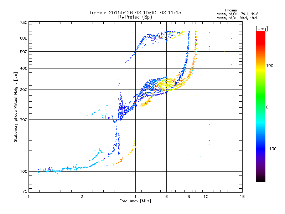Screen dimensions: 285x214
Task: Click the '600' tick label on the height axis
Action: pos(24,38)
